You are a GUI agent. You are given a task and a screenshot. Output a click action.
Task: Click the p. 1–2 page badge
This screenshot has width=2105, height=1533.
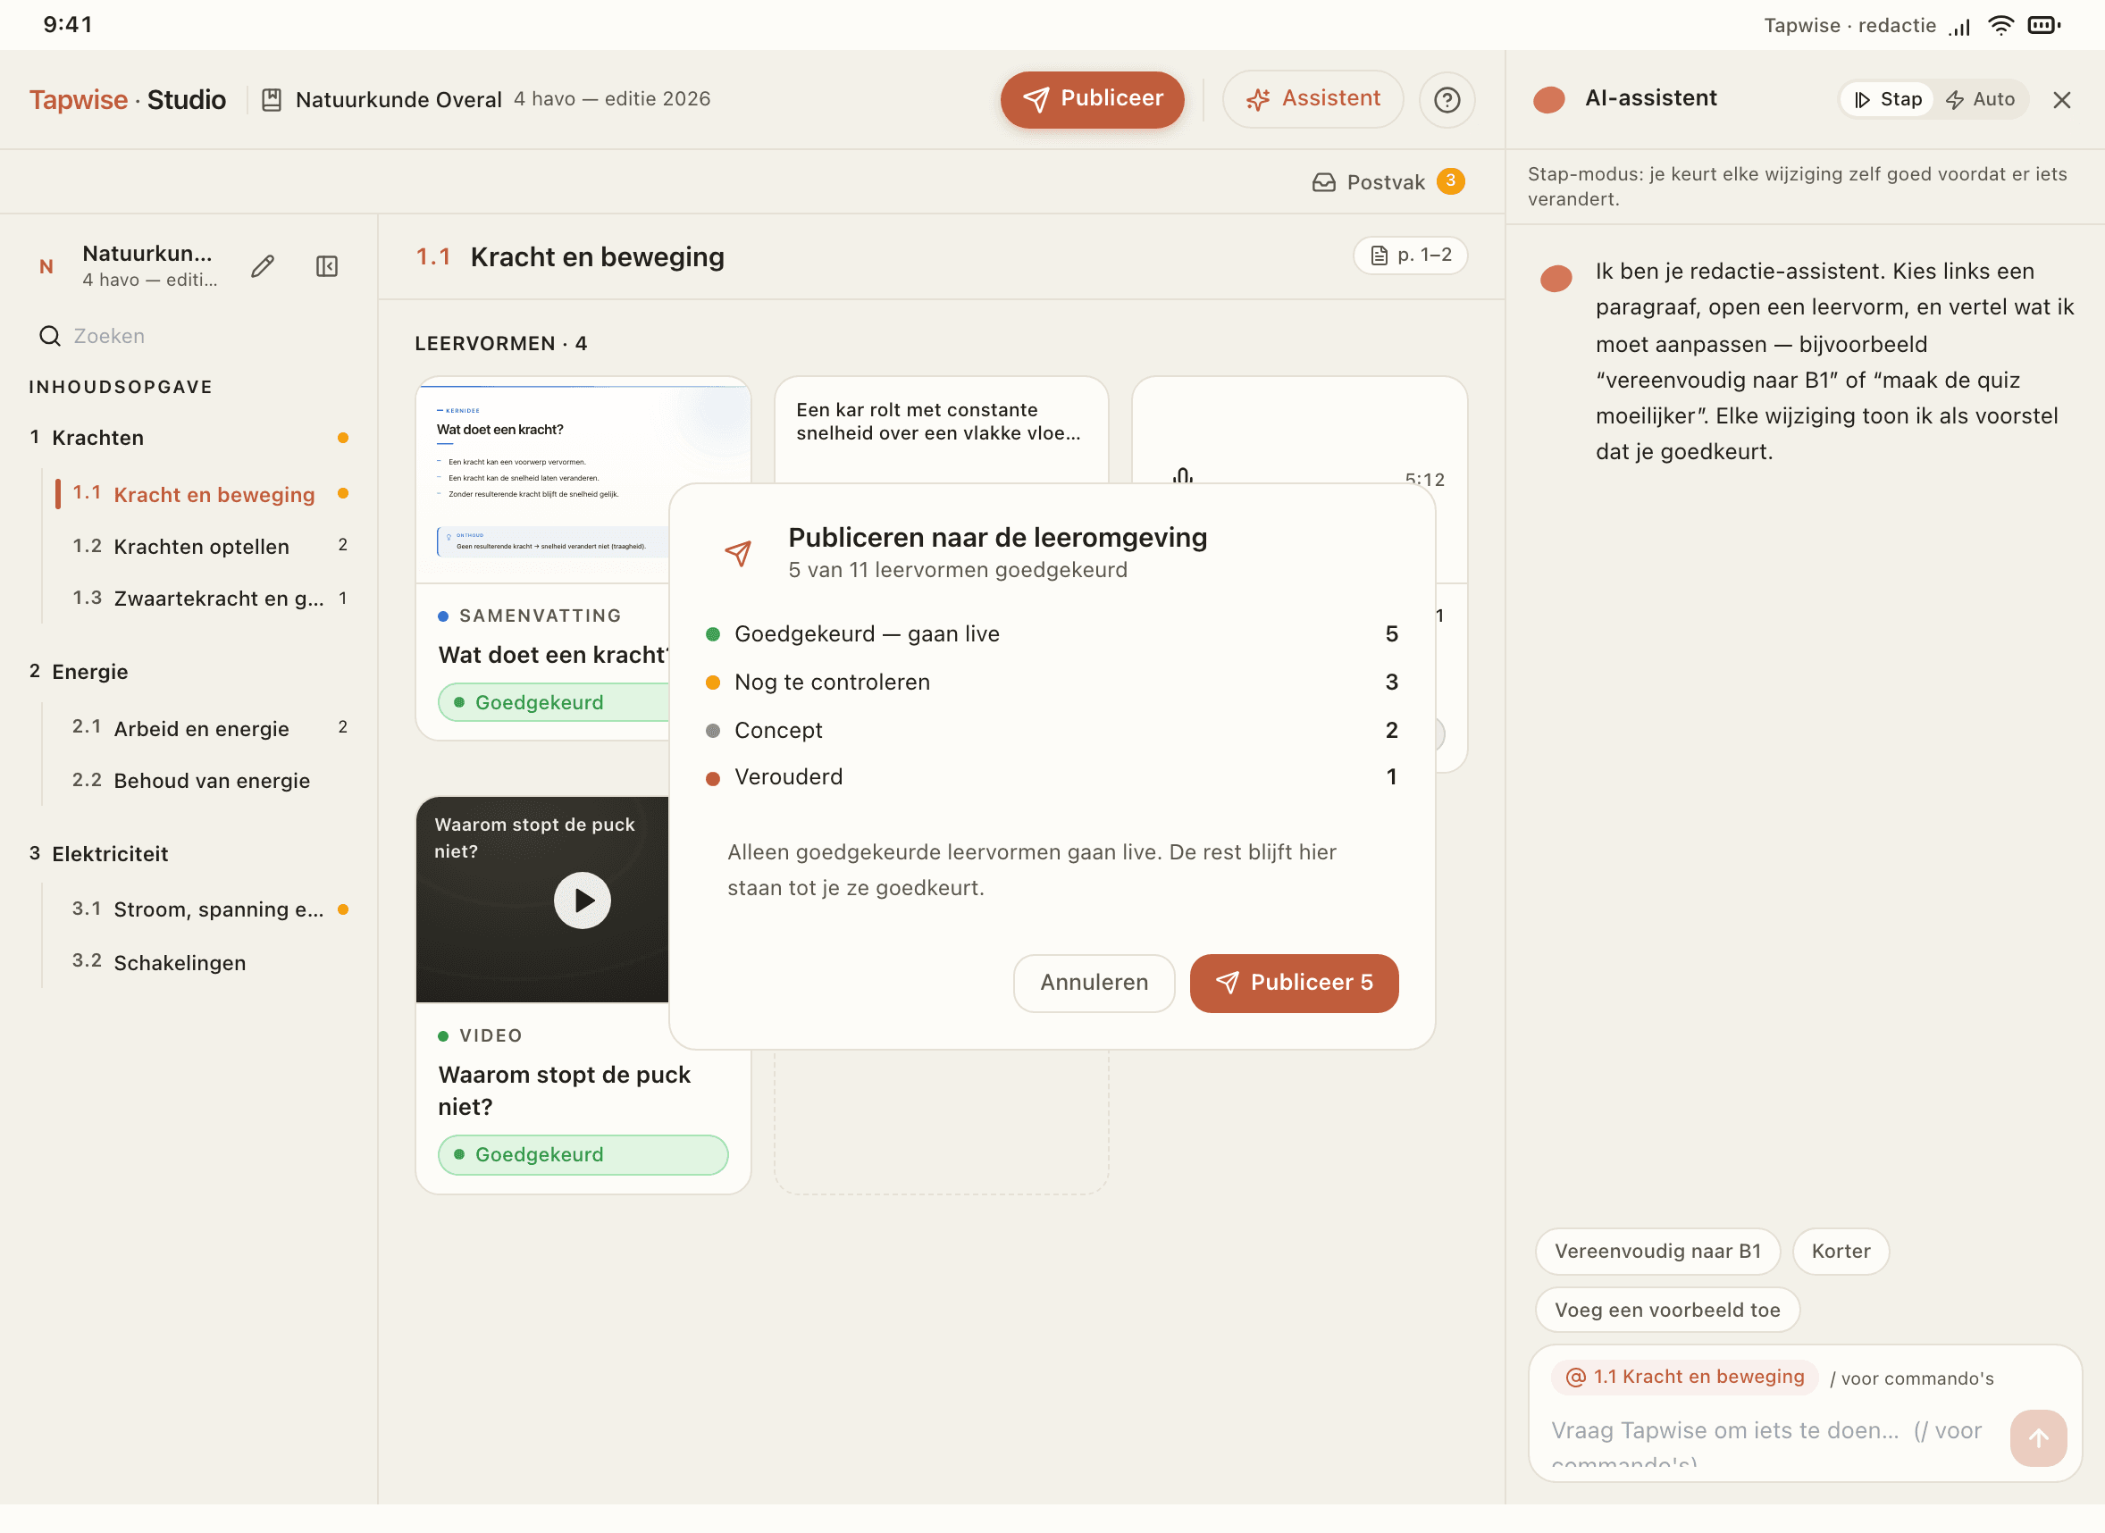(x=1410, y=255)
